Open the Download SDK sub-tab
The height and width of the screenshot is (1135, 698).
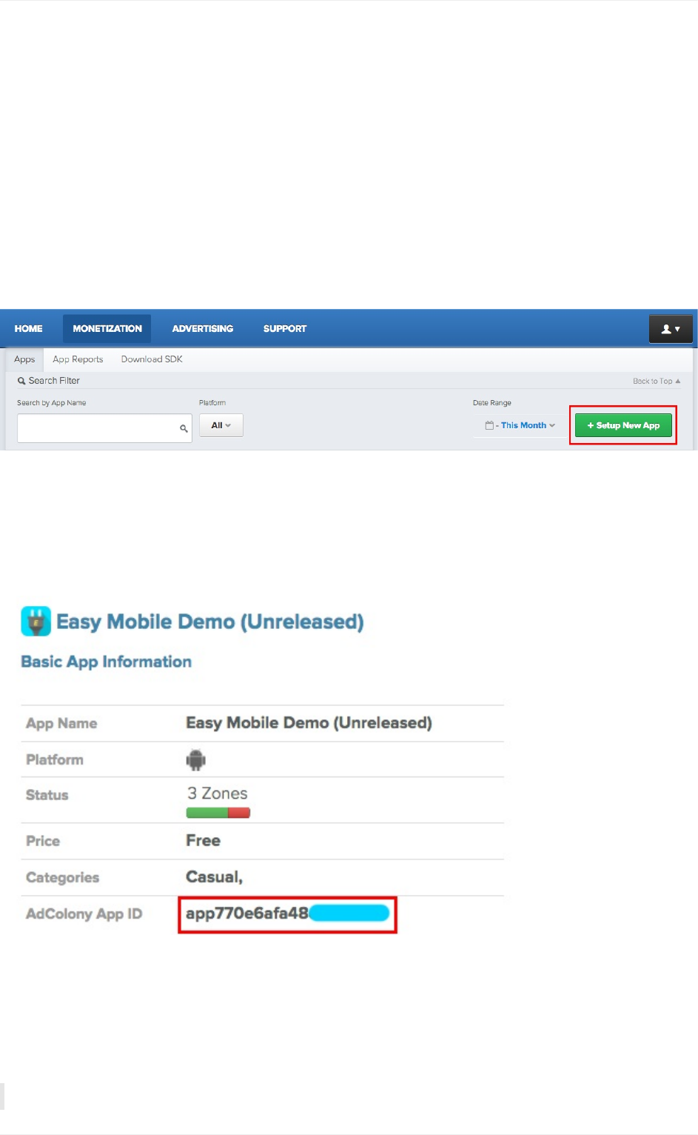152,359
